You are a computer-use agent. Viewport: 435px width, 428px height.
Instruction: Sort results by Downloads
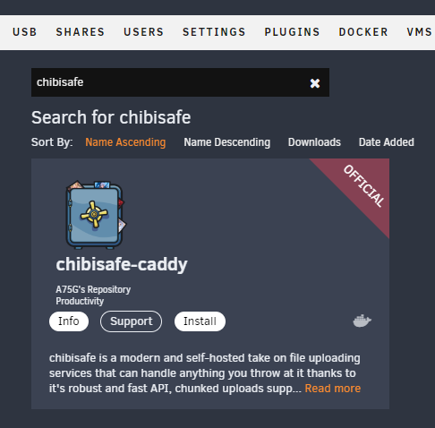(x=314, y=142)
